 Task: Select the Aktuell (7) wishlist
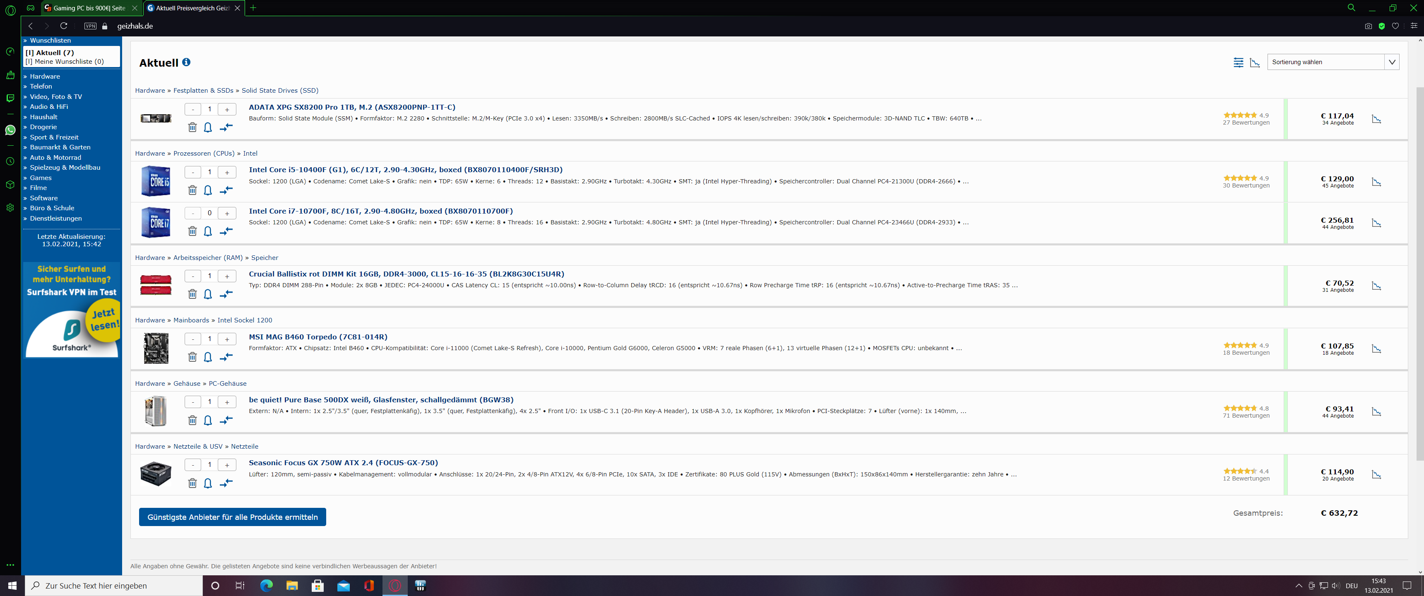click(x=50, y=53)
